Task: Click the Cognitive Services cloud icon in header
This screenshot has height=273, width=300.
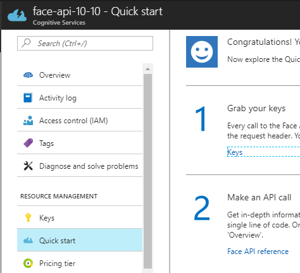Action: point(17,16)
